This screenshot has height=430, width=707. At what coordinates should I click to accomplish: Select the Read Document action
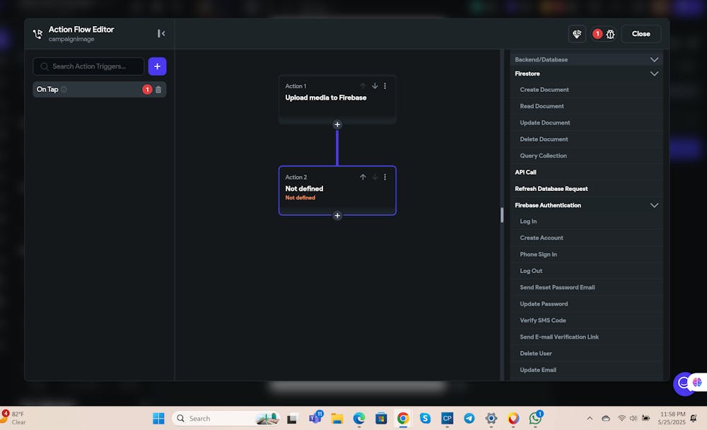(587, 106)
